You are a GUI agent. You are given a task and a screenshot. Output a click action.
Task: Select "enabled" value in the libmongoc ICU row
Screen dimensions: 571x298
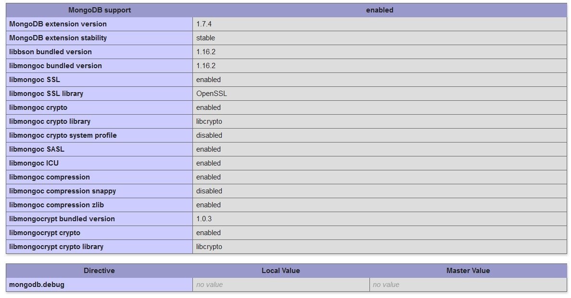pos(208,163)
